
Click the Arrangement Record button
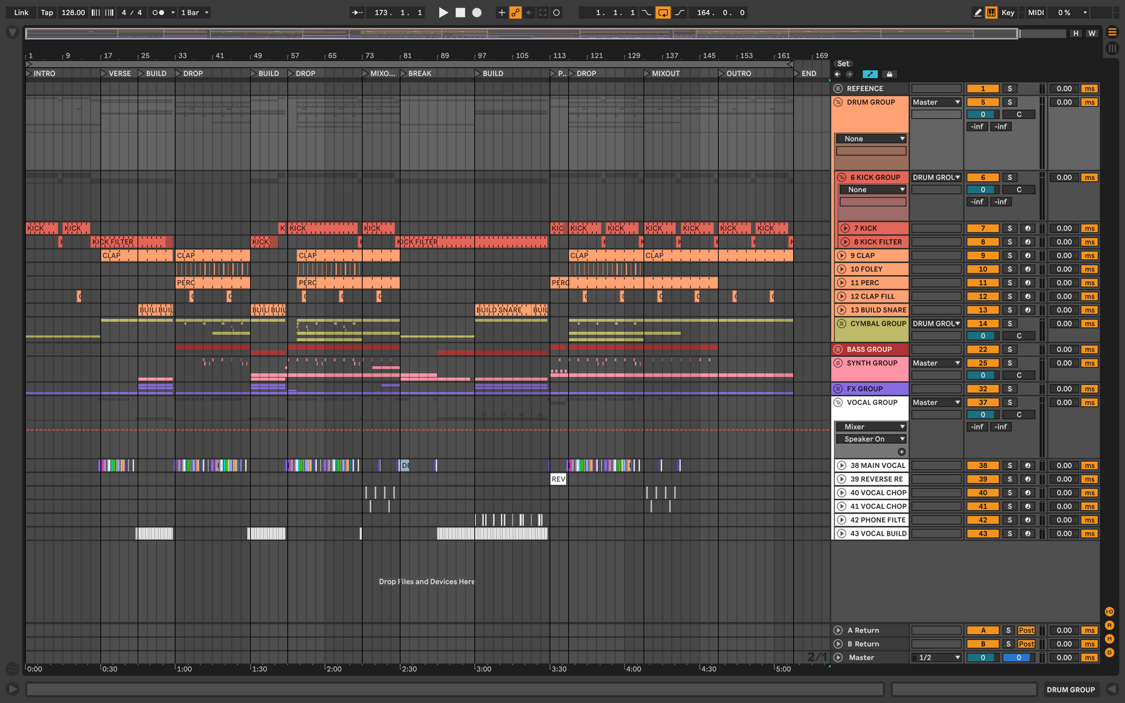(477, 12)
